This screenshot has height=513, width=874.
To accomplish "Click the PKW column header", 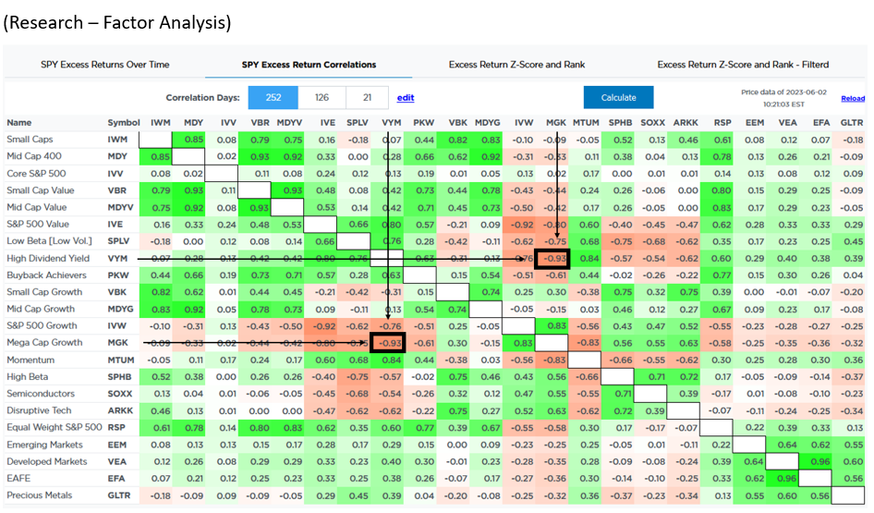I will [x=424, y=123].
